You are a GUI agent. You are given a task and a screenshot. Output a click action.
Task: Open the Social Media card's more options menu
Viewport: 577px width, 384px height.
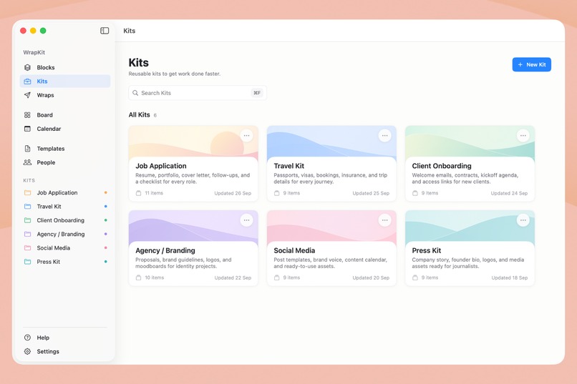(x=384, y=220)
